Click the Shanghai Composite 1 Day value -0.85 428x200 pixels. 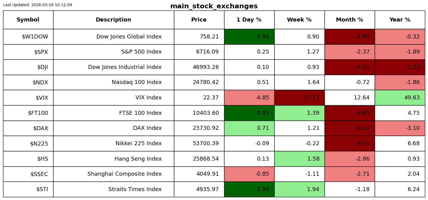click(262, 174)
